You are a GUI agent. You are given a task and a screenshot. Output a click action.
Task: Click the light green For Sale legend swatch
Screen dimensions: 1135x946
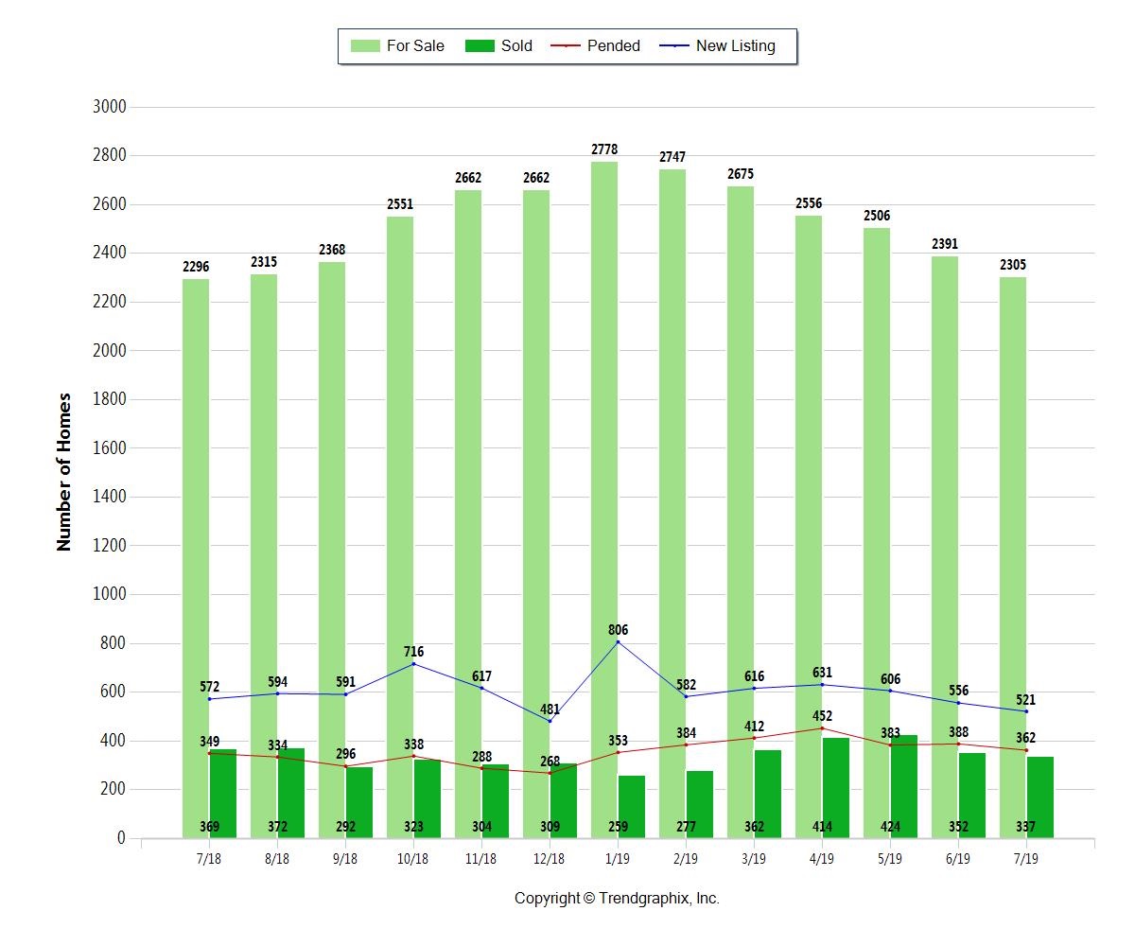pos(364,46)
